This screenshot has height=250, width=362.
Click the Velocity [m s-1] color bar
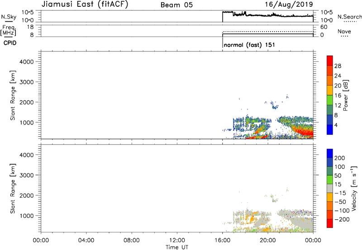(330, 188)
